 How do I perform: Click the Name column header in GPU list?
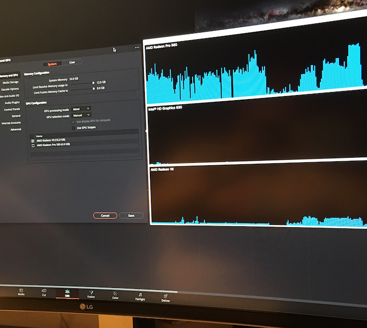(x=39, y=136)
